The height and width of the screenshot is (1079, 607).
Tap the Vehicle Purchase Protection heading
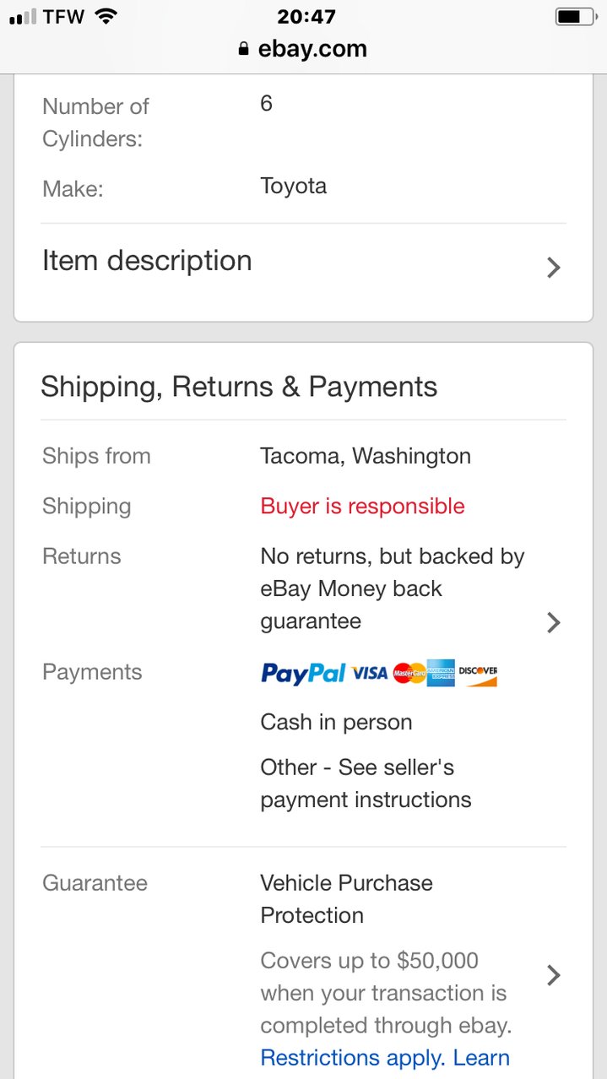tap(346, 898)
